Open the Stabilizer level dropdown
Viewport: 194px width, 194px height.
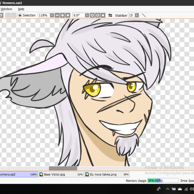(x=137, y=15)
